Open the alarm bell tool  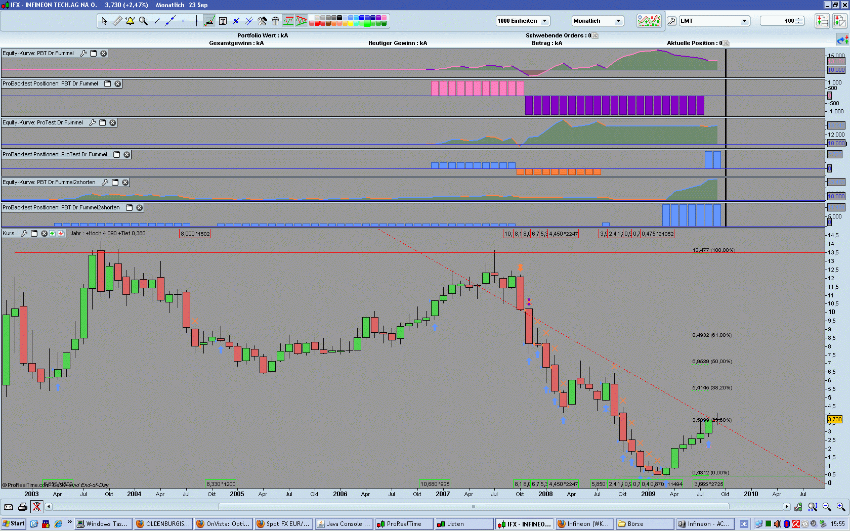pyautogui.click(x=130, y=21)
